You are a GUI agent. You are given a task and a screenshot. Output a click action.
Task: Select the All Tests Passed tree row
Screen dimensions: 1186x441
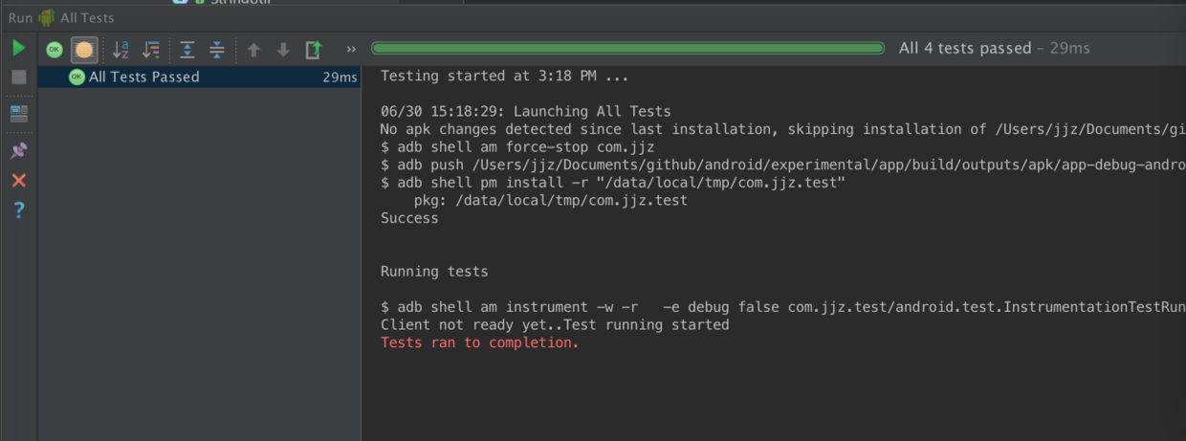(143, 77)
